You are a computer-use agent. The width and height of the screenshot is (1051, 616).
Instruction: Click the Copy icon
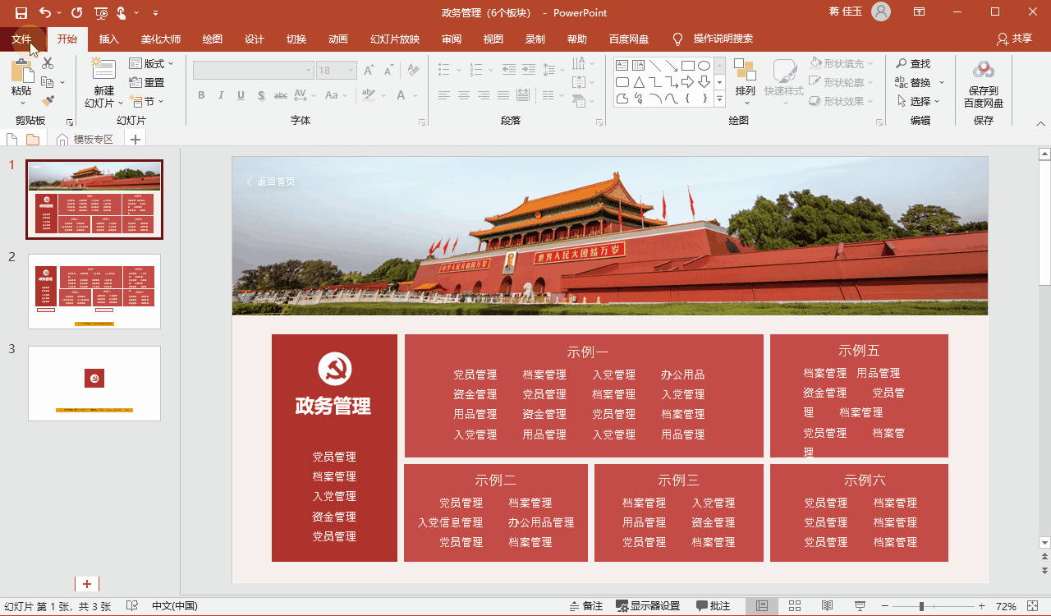pos(48,82)
